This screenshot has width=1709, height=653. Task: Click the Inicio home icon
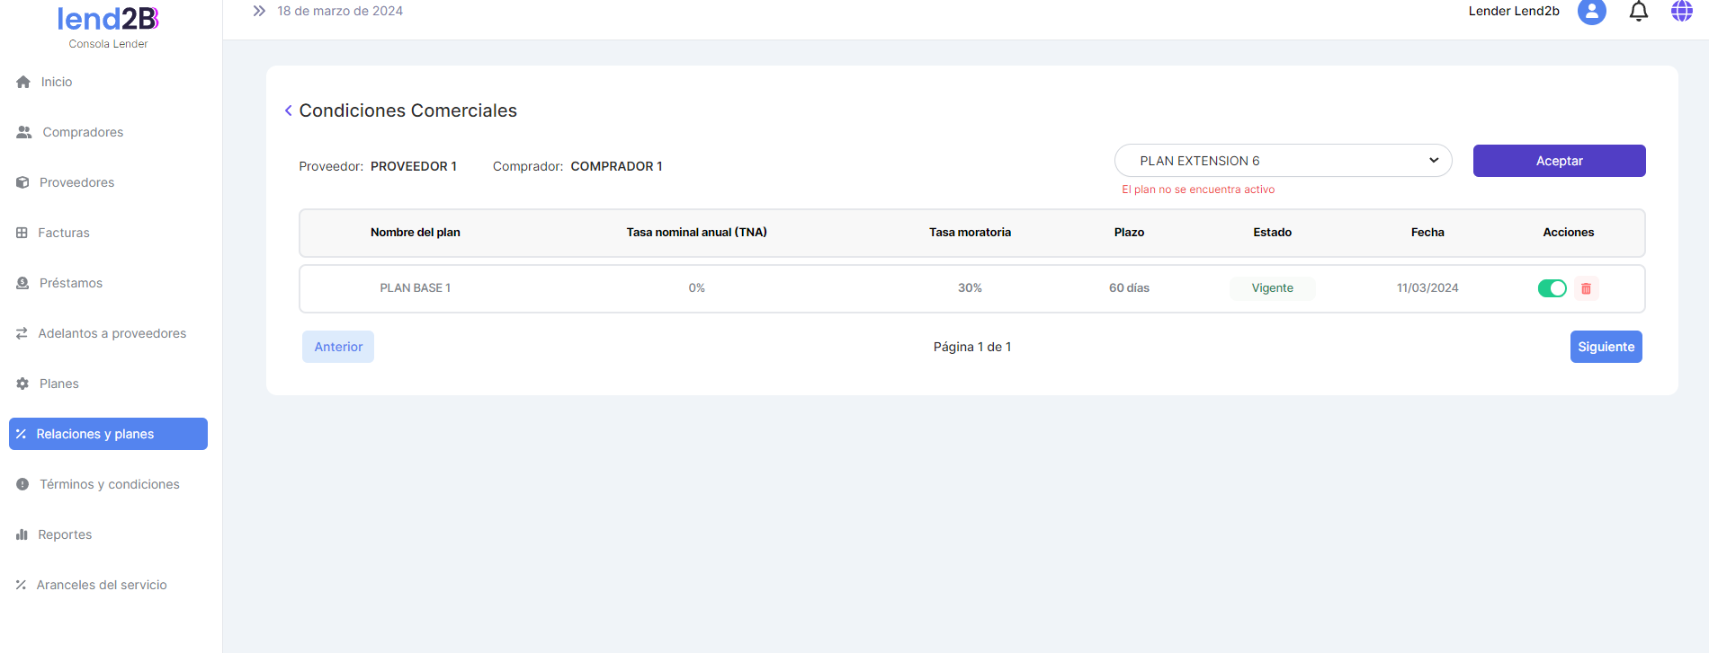(x=23, y=82)
